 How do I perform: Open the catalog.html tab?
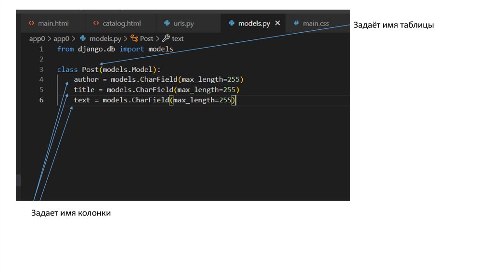[121, 23]
